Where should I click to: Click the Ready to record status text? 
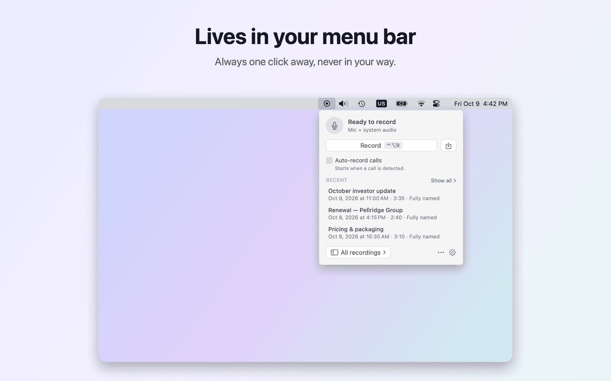(372, 122)
